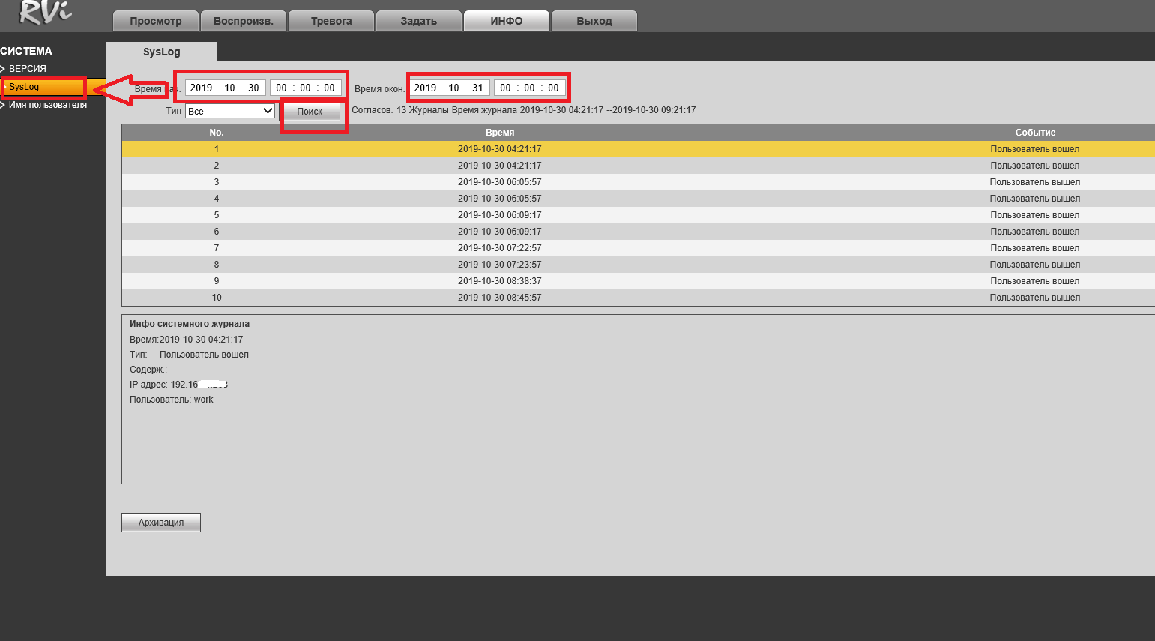Click the start time minutes field
This screenshot has height=641, width=1155.
(x=306, y=88)
